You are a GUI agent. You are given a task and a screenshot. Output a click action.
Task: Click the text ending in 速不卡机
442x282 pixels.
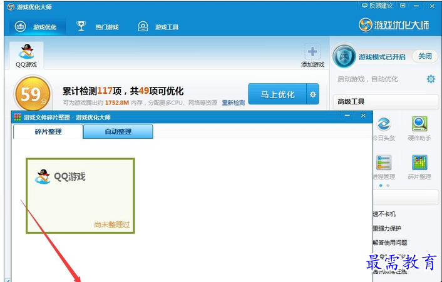(x=384, y=214)
